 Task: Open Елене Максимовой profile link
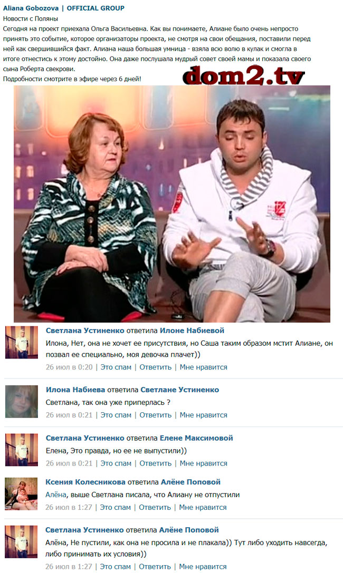[x=196, y=438]
